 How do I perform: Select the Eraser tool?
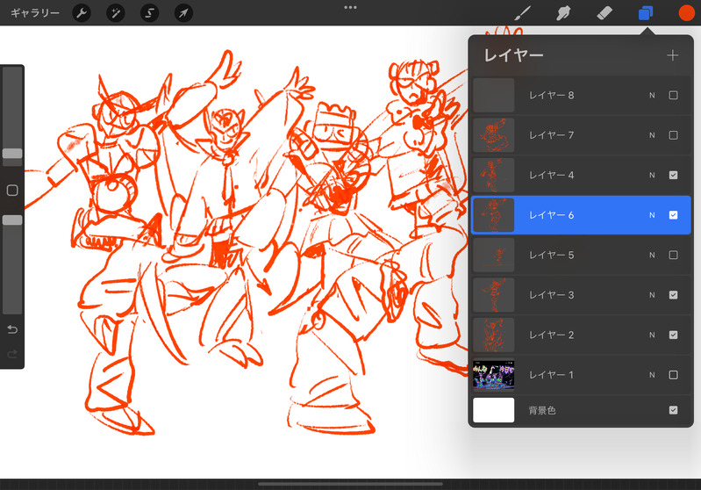click(x=604, y=13)
